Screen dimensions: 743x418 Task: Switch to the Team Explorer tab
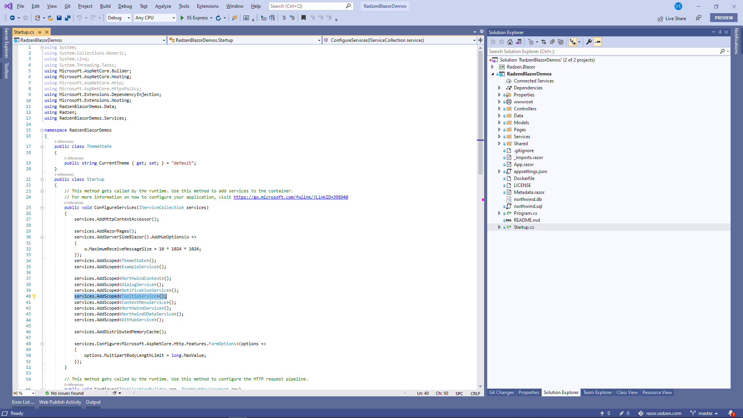(x=597, y=392)
